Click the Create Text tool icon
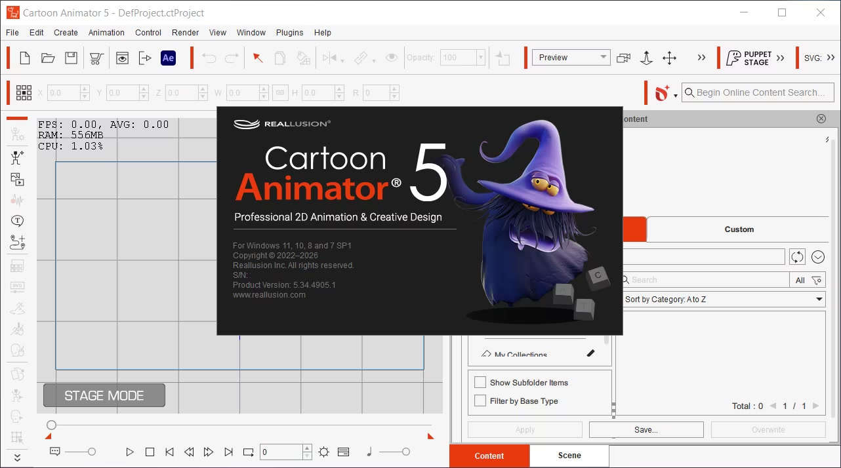Viewport: 841px width, 468px height. 18,221
